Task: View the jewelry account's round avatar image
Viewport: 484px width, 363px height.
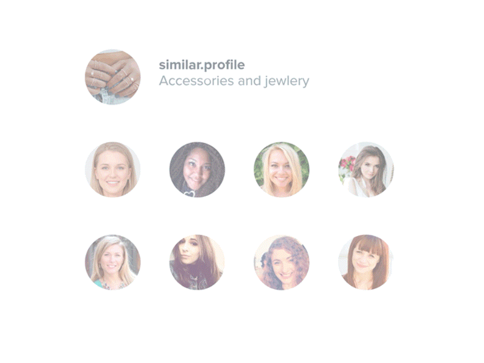Action: (113, 77)
